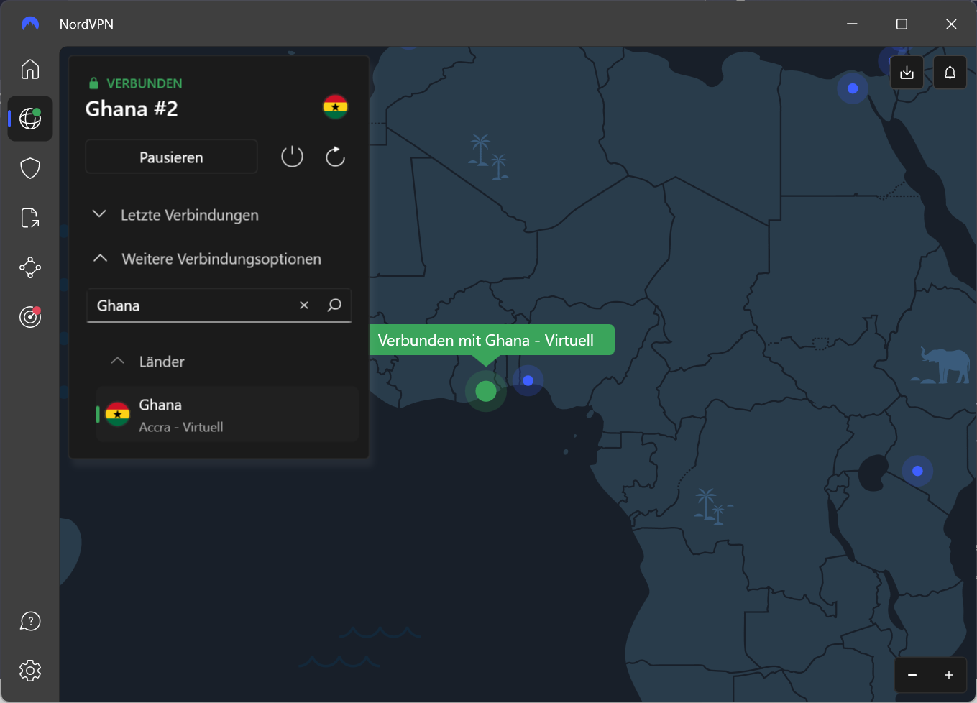Screen dimensions: 977x703
Task: Reconnect using the refresh arrow icon
Action: click(x=335, y=157)
